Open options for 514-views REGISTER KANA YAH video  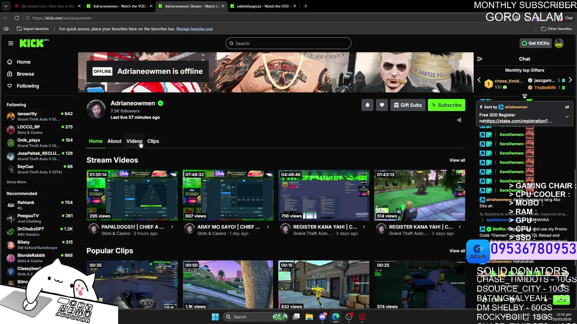(x=460, y=227)
